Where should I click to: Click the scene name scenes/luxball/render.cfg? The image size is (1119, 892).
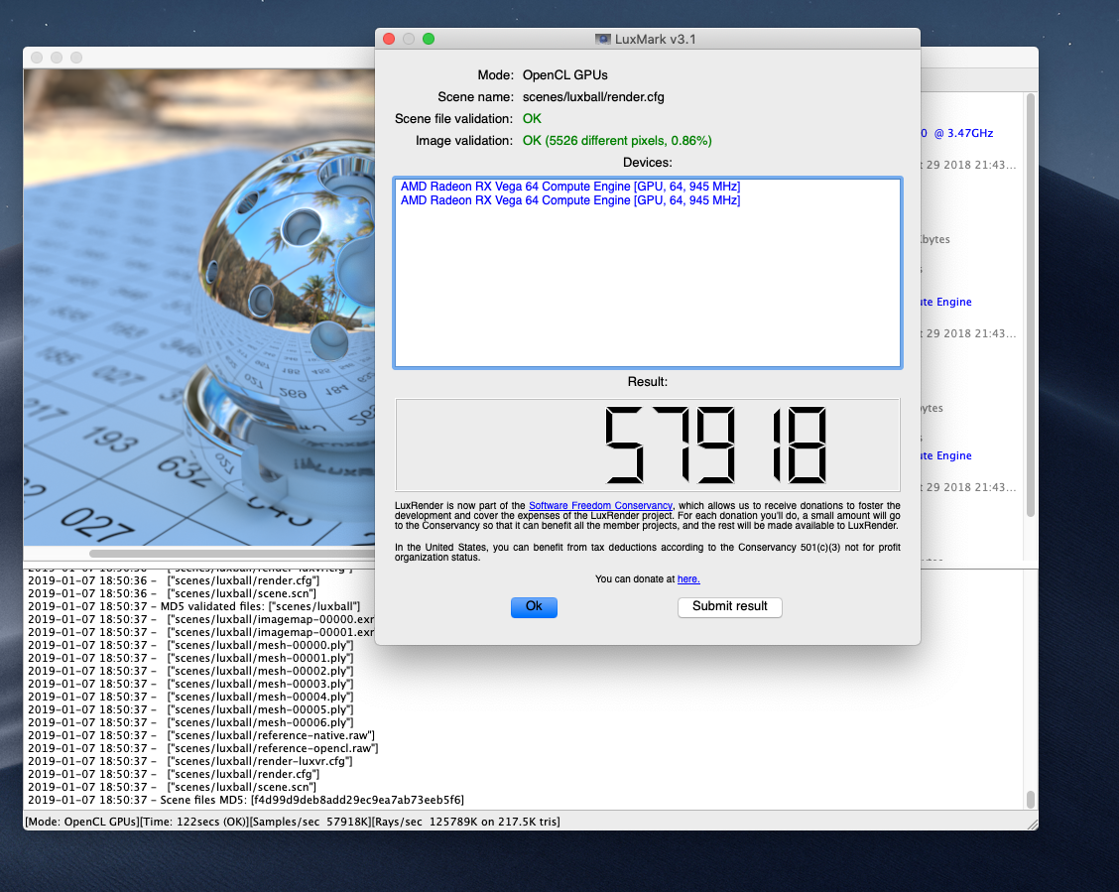pos(593,97)
